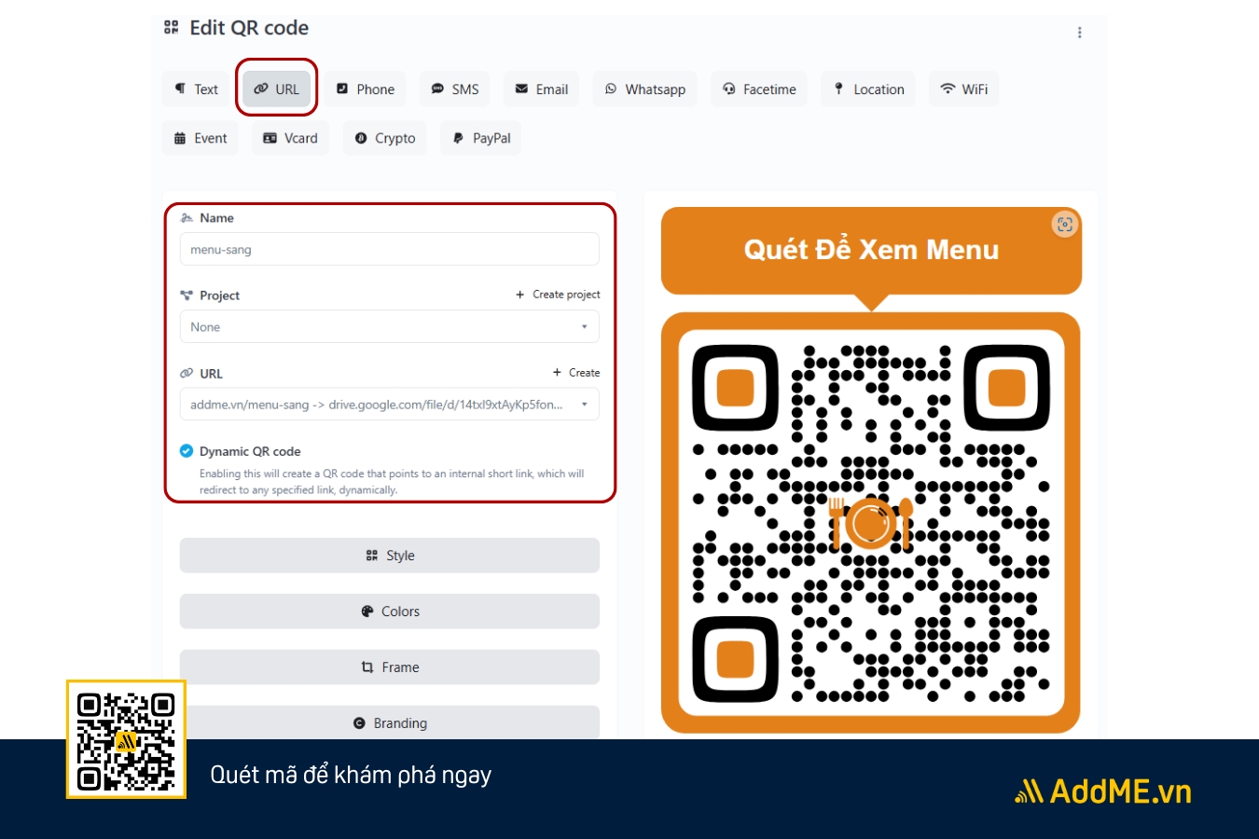Screen dimensions: 1259x839
Task: Switch to the SMS QR type
Action: point(455,89)
